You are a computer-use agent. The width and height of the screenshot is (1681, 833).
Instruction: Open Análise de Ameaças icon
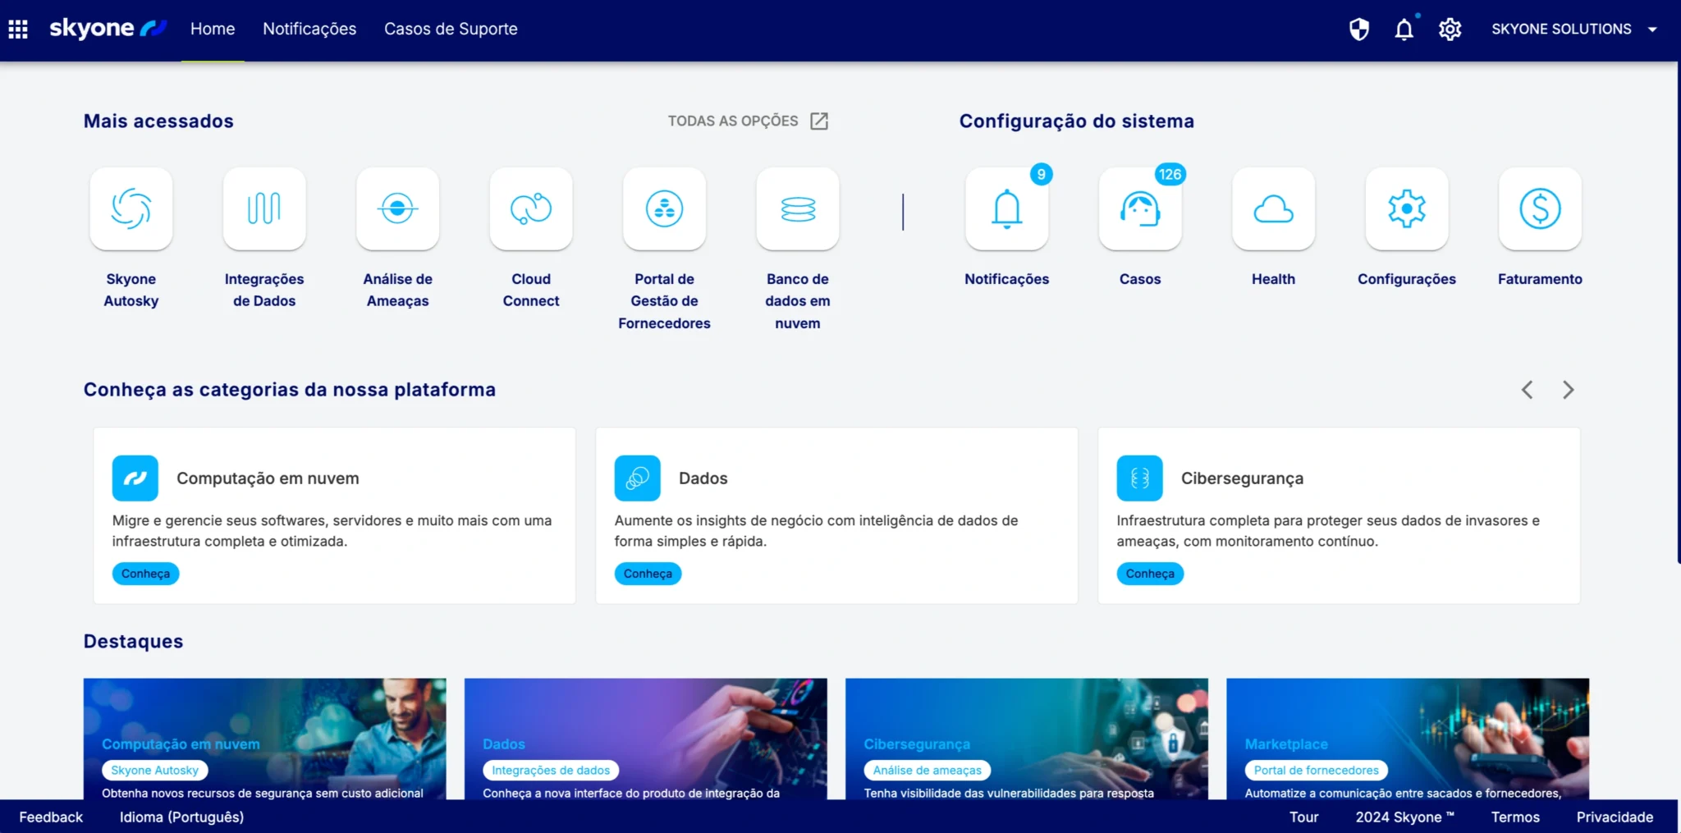point(398,209)
